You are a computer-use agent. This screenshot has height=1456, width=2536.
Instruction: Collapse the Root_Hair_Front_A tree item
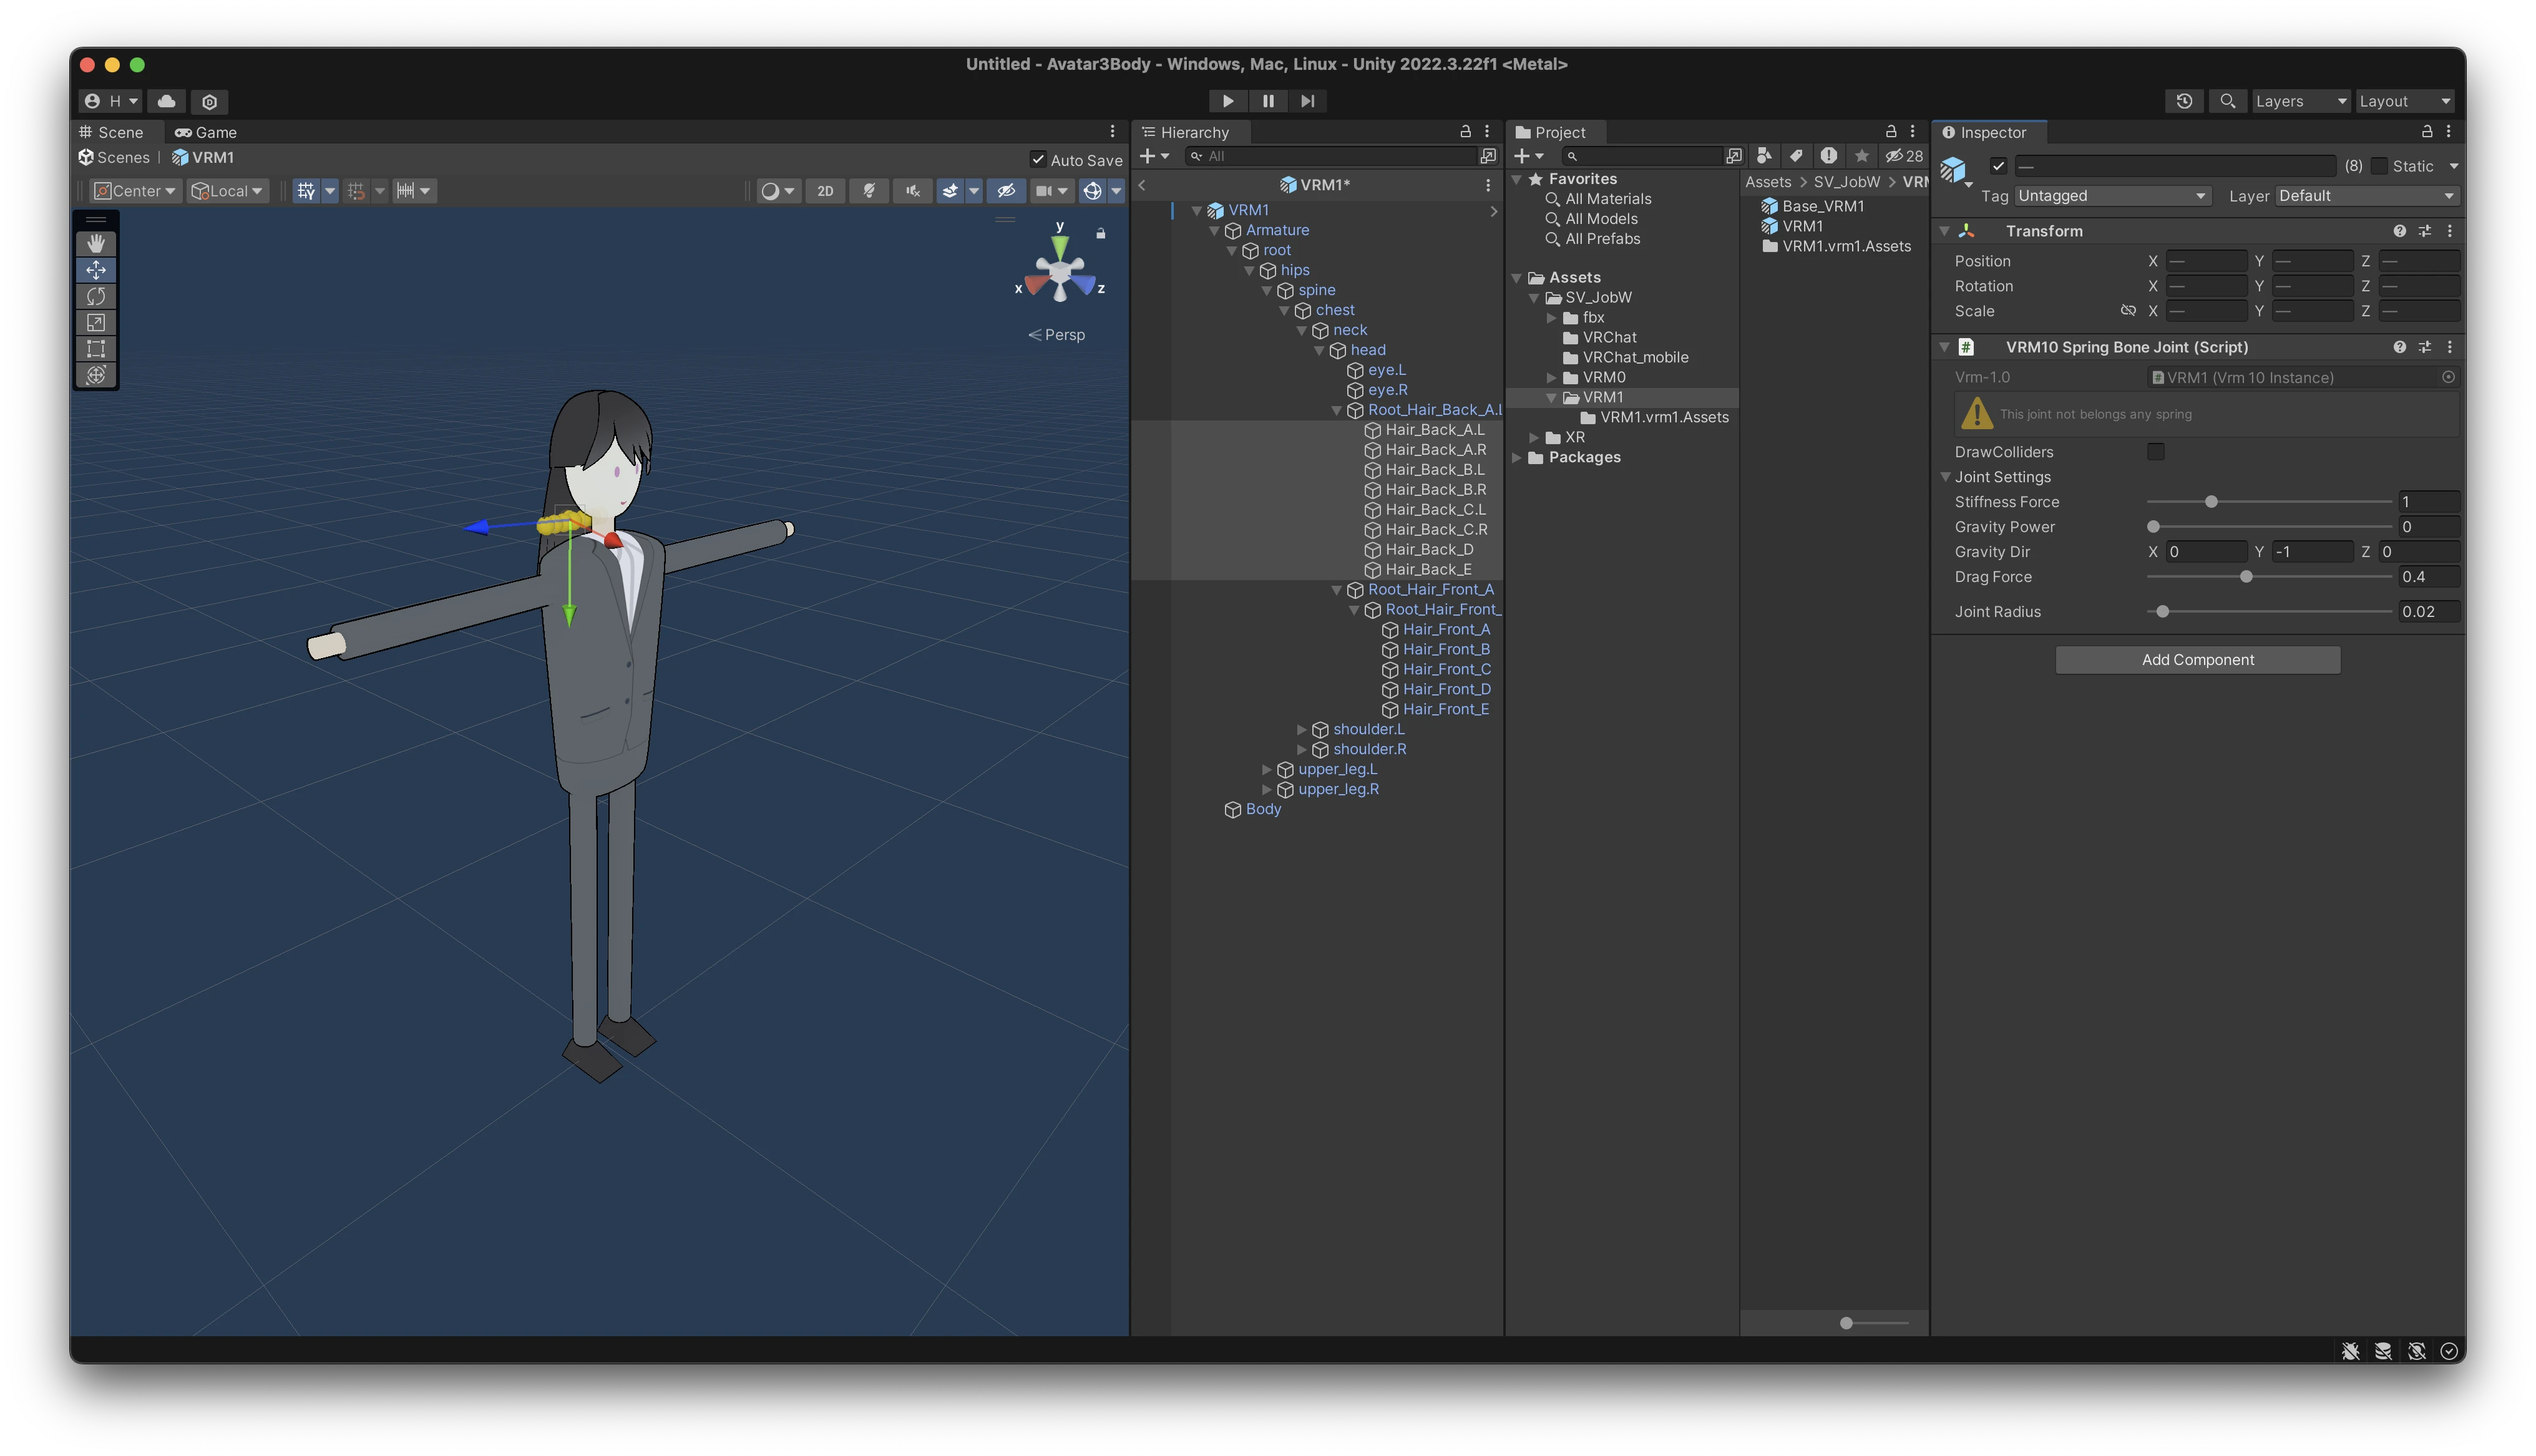[x=1336, y=590]
